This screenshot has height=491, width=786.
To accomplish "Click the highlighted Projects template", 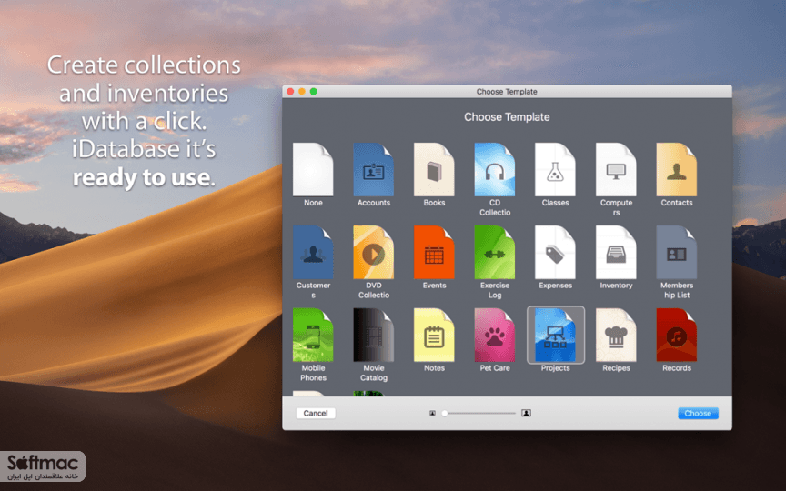I will pos(556,335).
